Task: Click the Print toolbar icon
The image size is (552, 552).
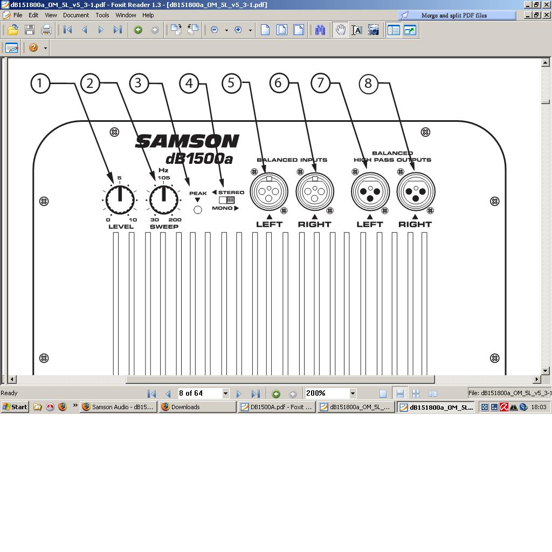Action: tap(46, 30)
